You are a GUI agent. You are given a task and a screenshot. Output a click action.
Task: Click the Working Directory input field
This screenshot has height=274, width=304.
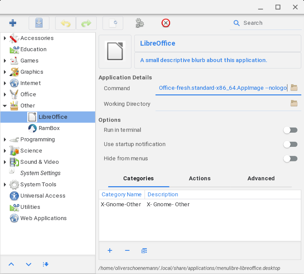[x=223, y=104]
